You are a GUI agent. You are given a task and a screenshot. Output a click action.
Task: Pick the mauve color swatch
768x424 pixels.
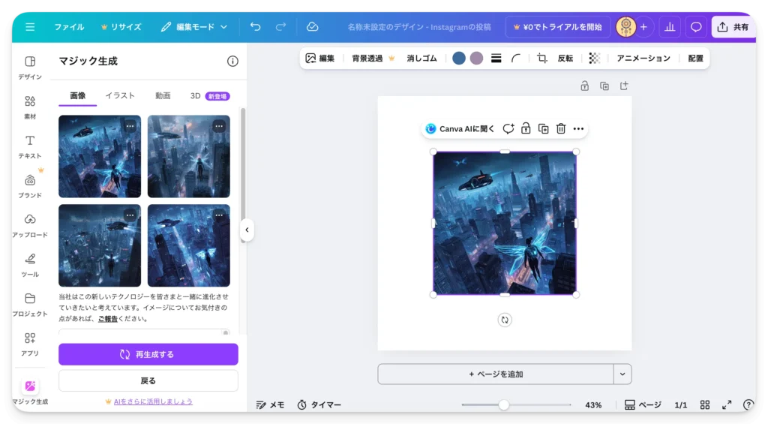coord(476,59)
